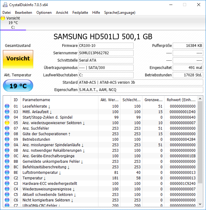Click raw value 0000001C9240
The image size is (206, 210).
(x=183, y=183)
